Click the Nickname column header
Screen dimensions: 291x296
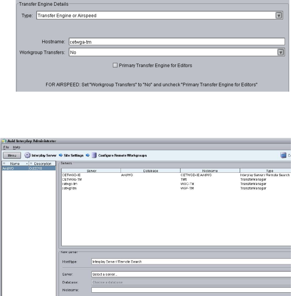pos(210,171)
